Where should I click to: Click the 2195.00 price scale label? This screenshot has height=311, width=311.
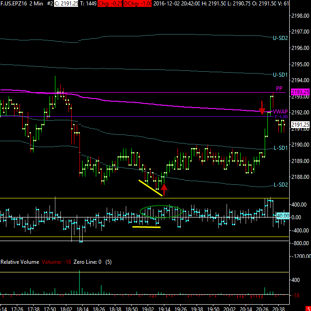300,64
